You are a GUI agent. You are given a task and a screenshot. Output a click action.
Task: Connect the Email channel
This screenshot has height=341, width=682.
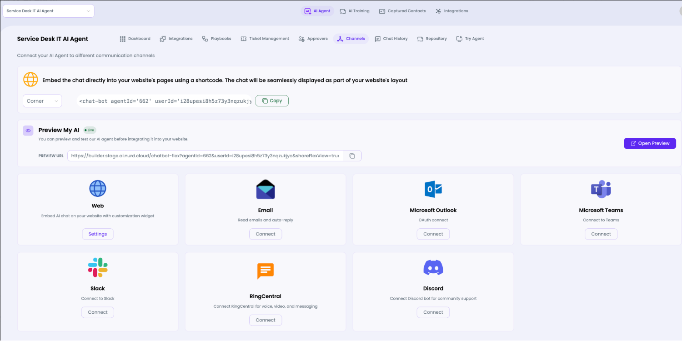[x=266, y=234]
